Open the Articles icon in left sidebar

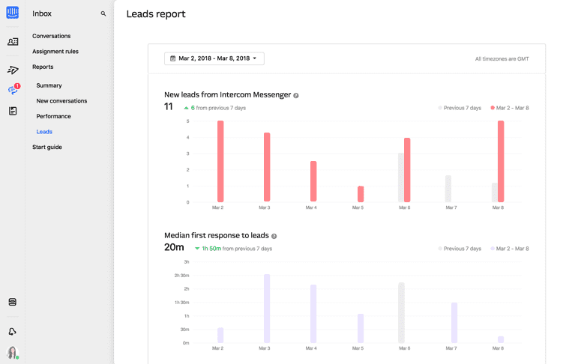13,111
